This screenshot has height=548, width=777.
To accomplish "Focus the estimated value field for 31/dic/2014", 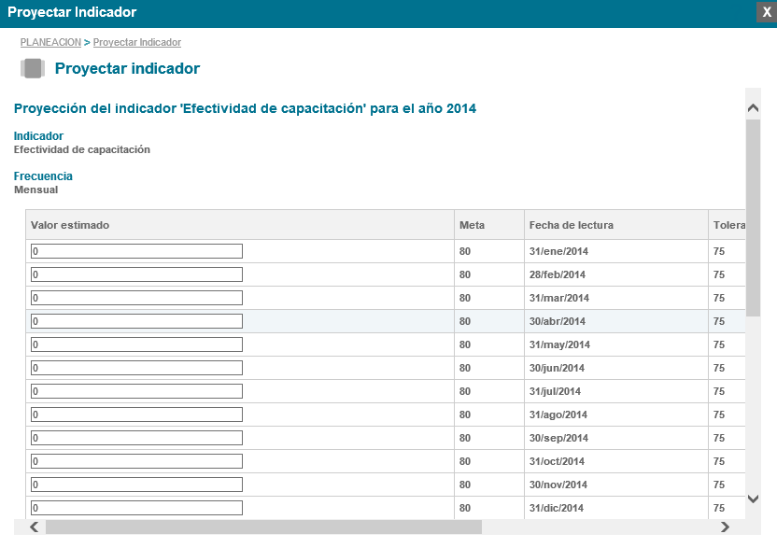I will [x=136, y=508].
